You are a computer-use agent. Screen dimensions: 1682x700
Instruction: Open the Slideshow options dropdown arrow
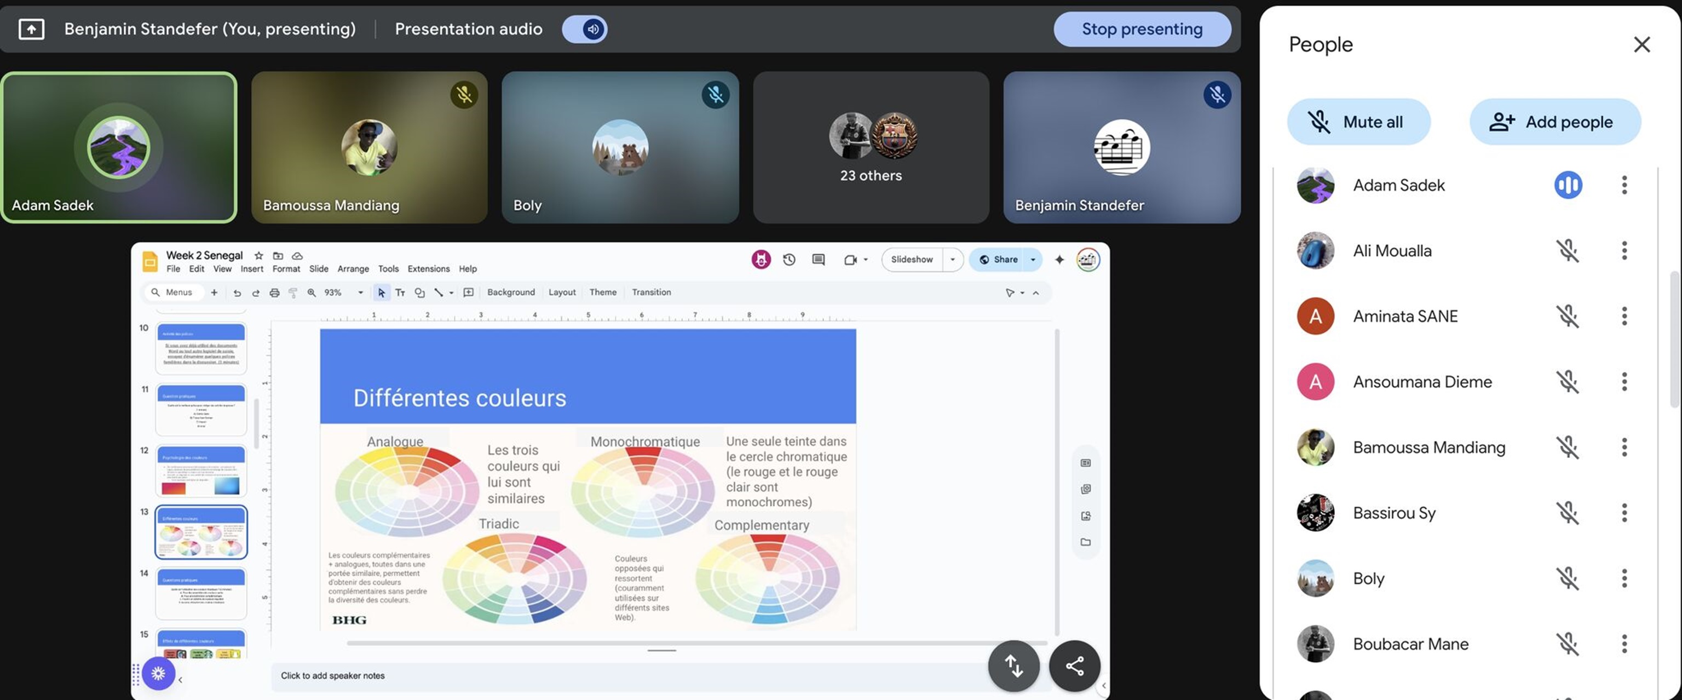click(x=952, y=259)
